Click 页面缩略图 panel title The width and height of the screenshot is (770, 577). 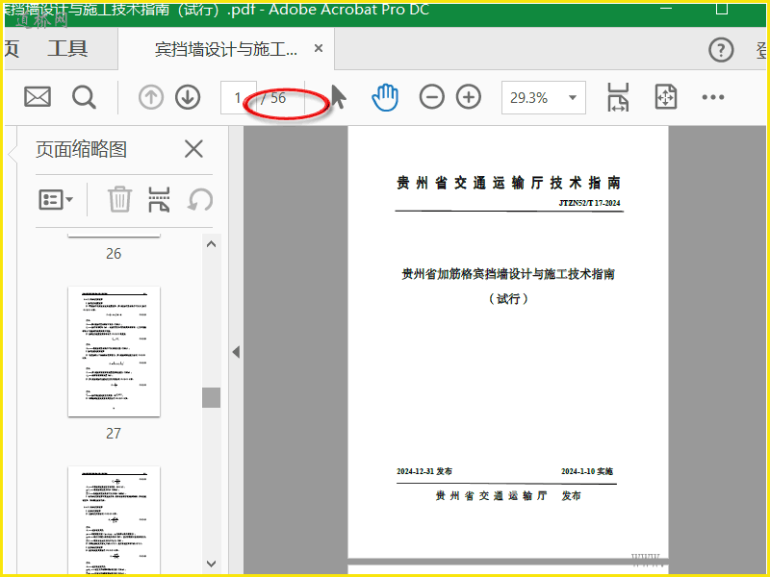[x=81, y=149]
